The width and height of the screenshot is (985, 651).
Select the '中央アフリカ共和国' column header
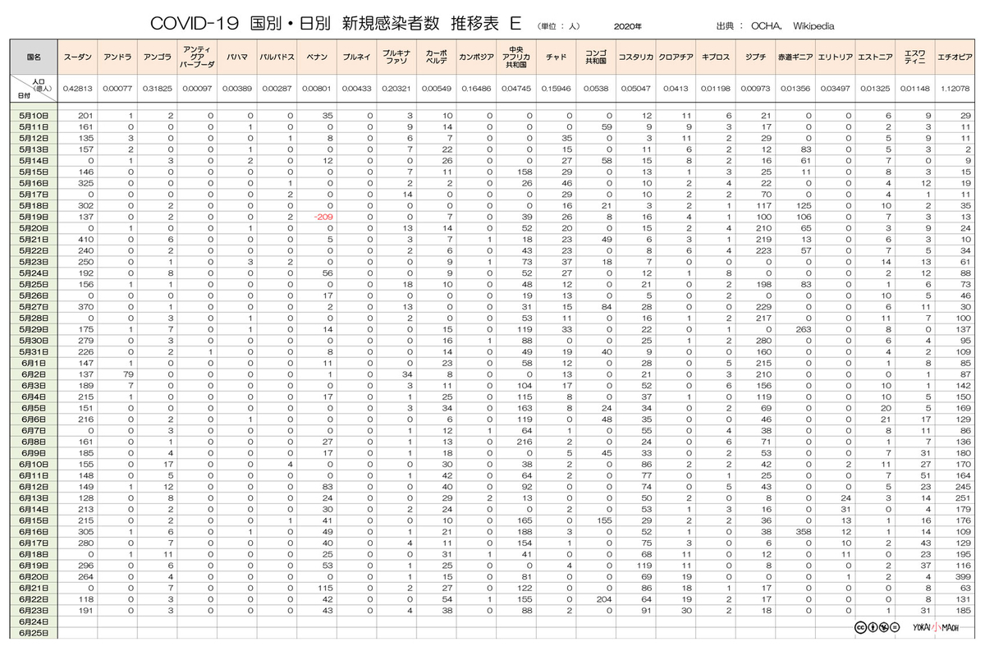coord(516,58)
